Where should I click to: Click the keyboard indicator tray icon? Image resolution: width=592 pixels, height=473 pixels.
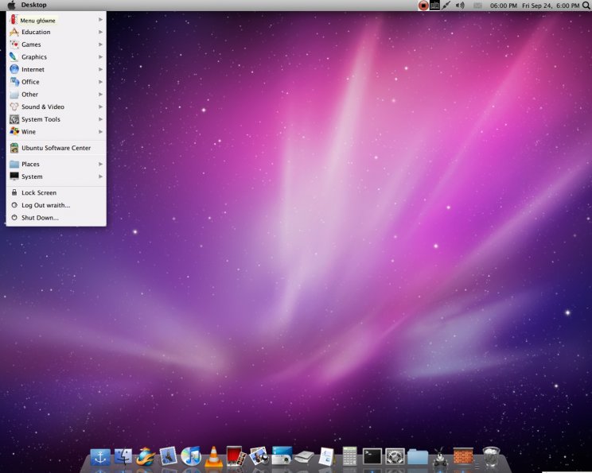click(434, 6)
